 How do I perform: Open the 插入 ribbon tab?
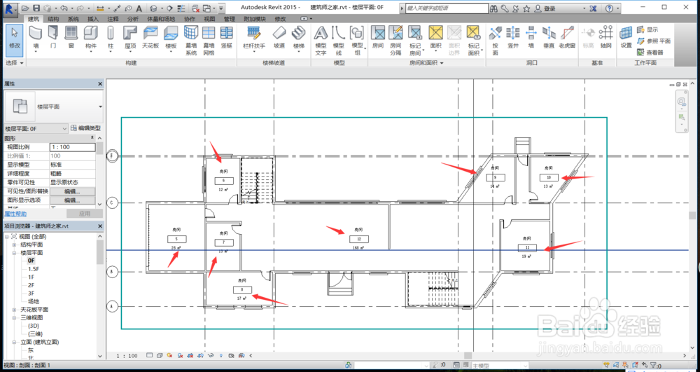coord(93,19)
